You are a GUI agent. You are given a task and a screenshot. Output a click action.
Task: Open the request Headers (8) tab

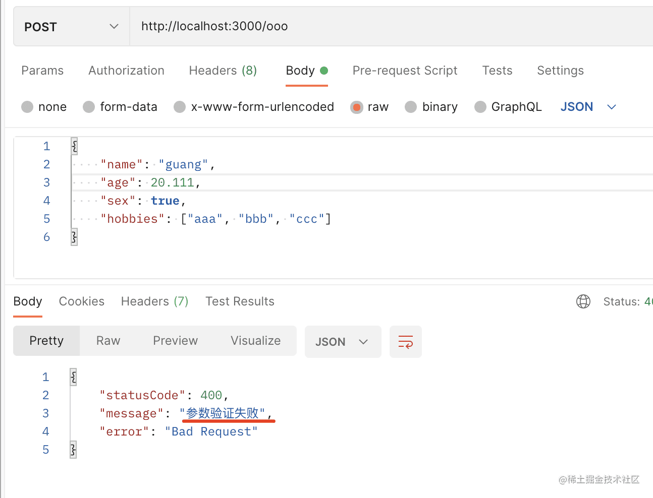pyautogui.click(x=223, y=71)
